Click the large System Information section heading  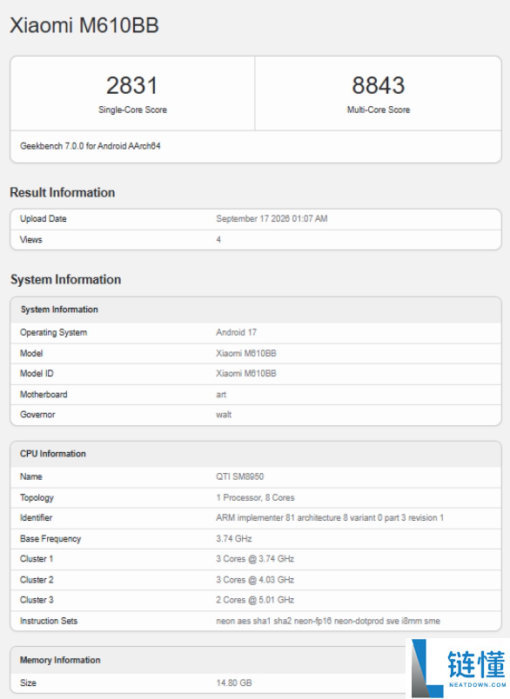click(x=65, y=279)
